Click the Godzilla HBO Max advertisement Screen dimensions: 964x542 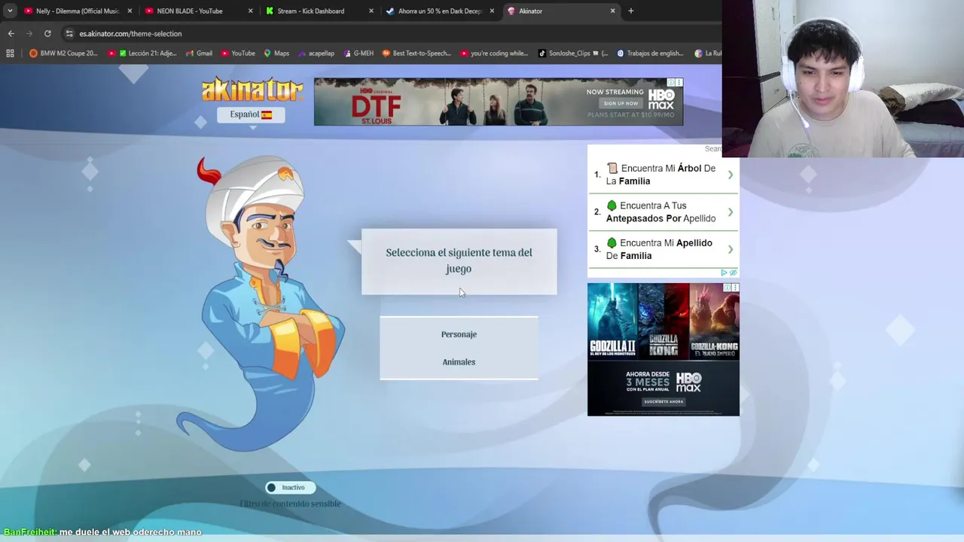click(x=663, y=349)
